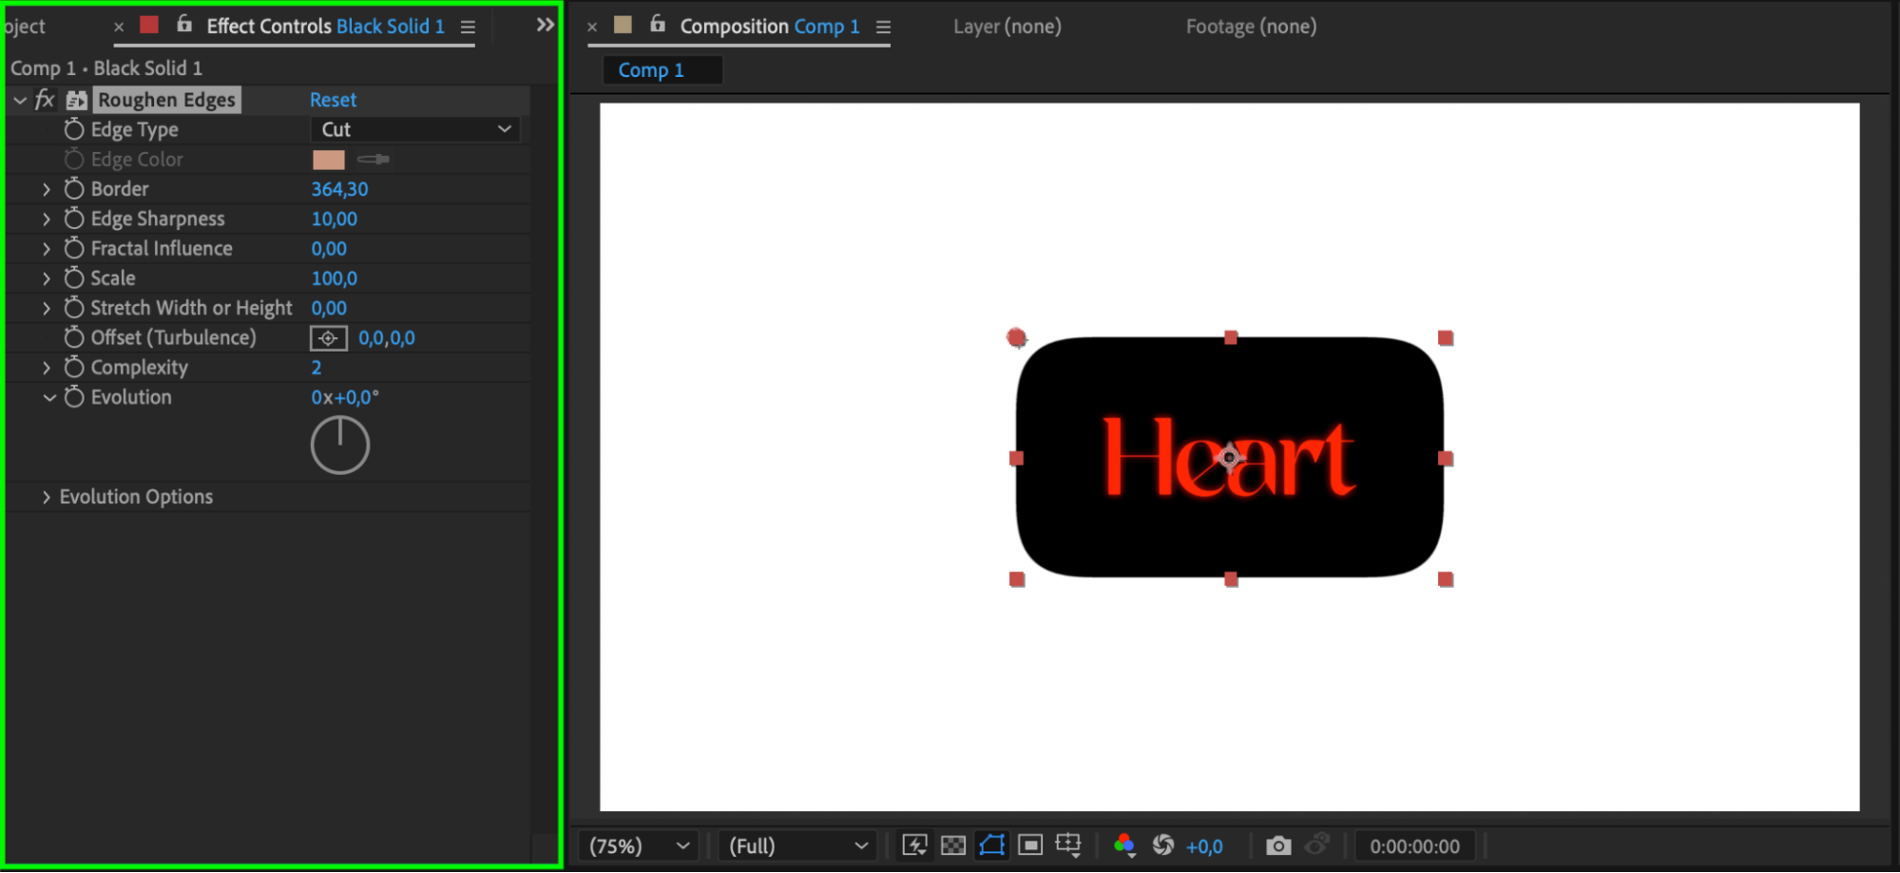Screen dimensions: 1900x873
Task: Open the show channel color management icon
Action: (x=1124, y=845)
